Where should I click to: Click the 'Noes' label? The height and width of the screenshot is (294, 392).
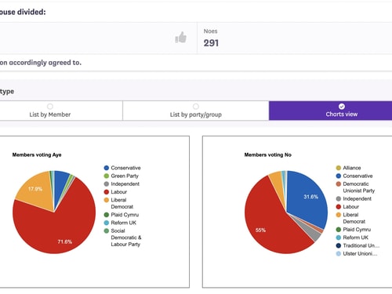(x=210, y=31)
